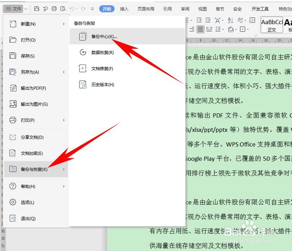This screenshot has height=251, width=292.
Task: Switch to the 引用 ribbon tab
Action: tap(167, 9)
